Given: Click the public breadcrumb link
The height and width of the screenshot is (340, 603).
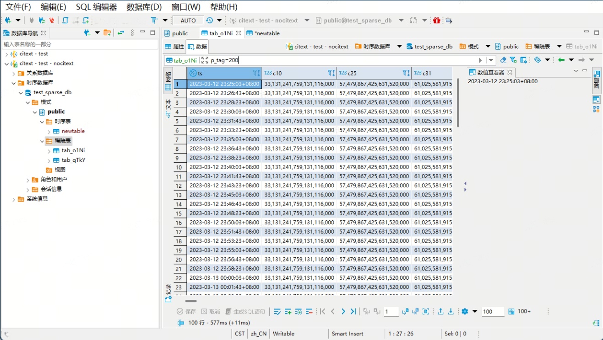Looking at the screenshot, I should [x=507, y=46].
